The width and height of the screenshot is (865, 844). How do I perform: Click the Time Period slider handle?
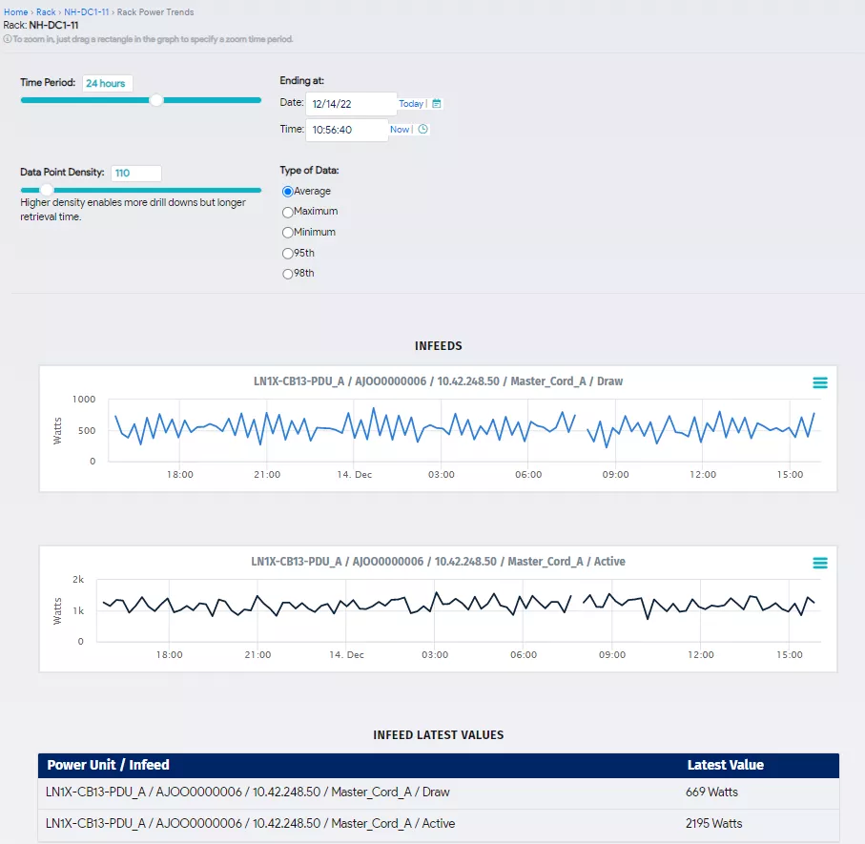pos(156,100)
